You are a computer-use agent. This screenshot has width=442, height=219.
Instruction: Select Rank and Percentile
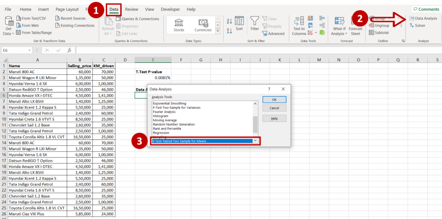pos(167,128)
